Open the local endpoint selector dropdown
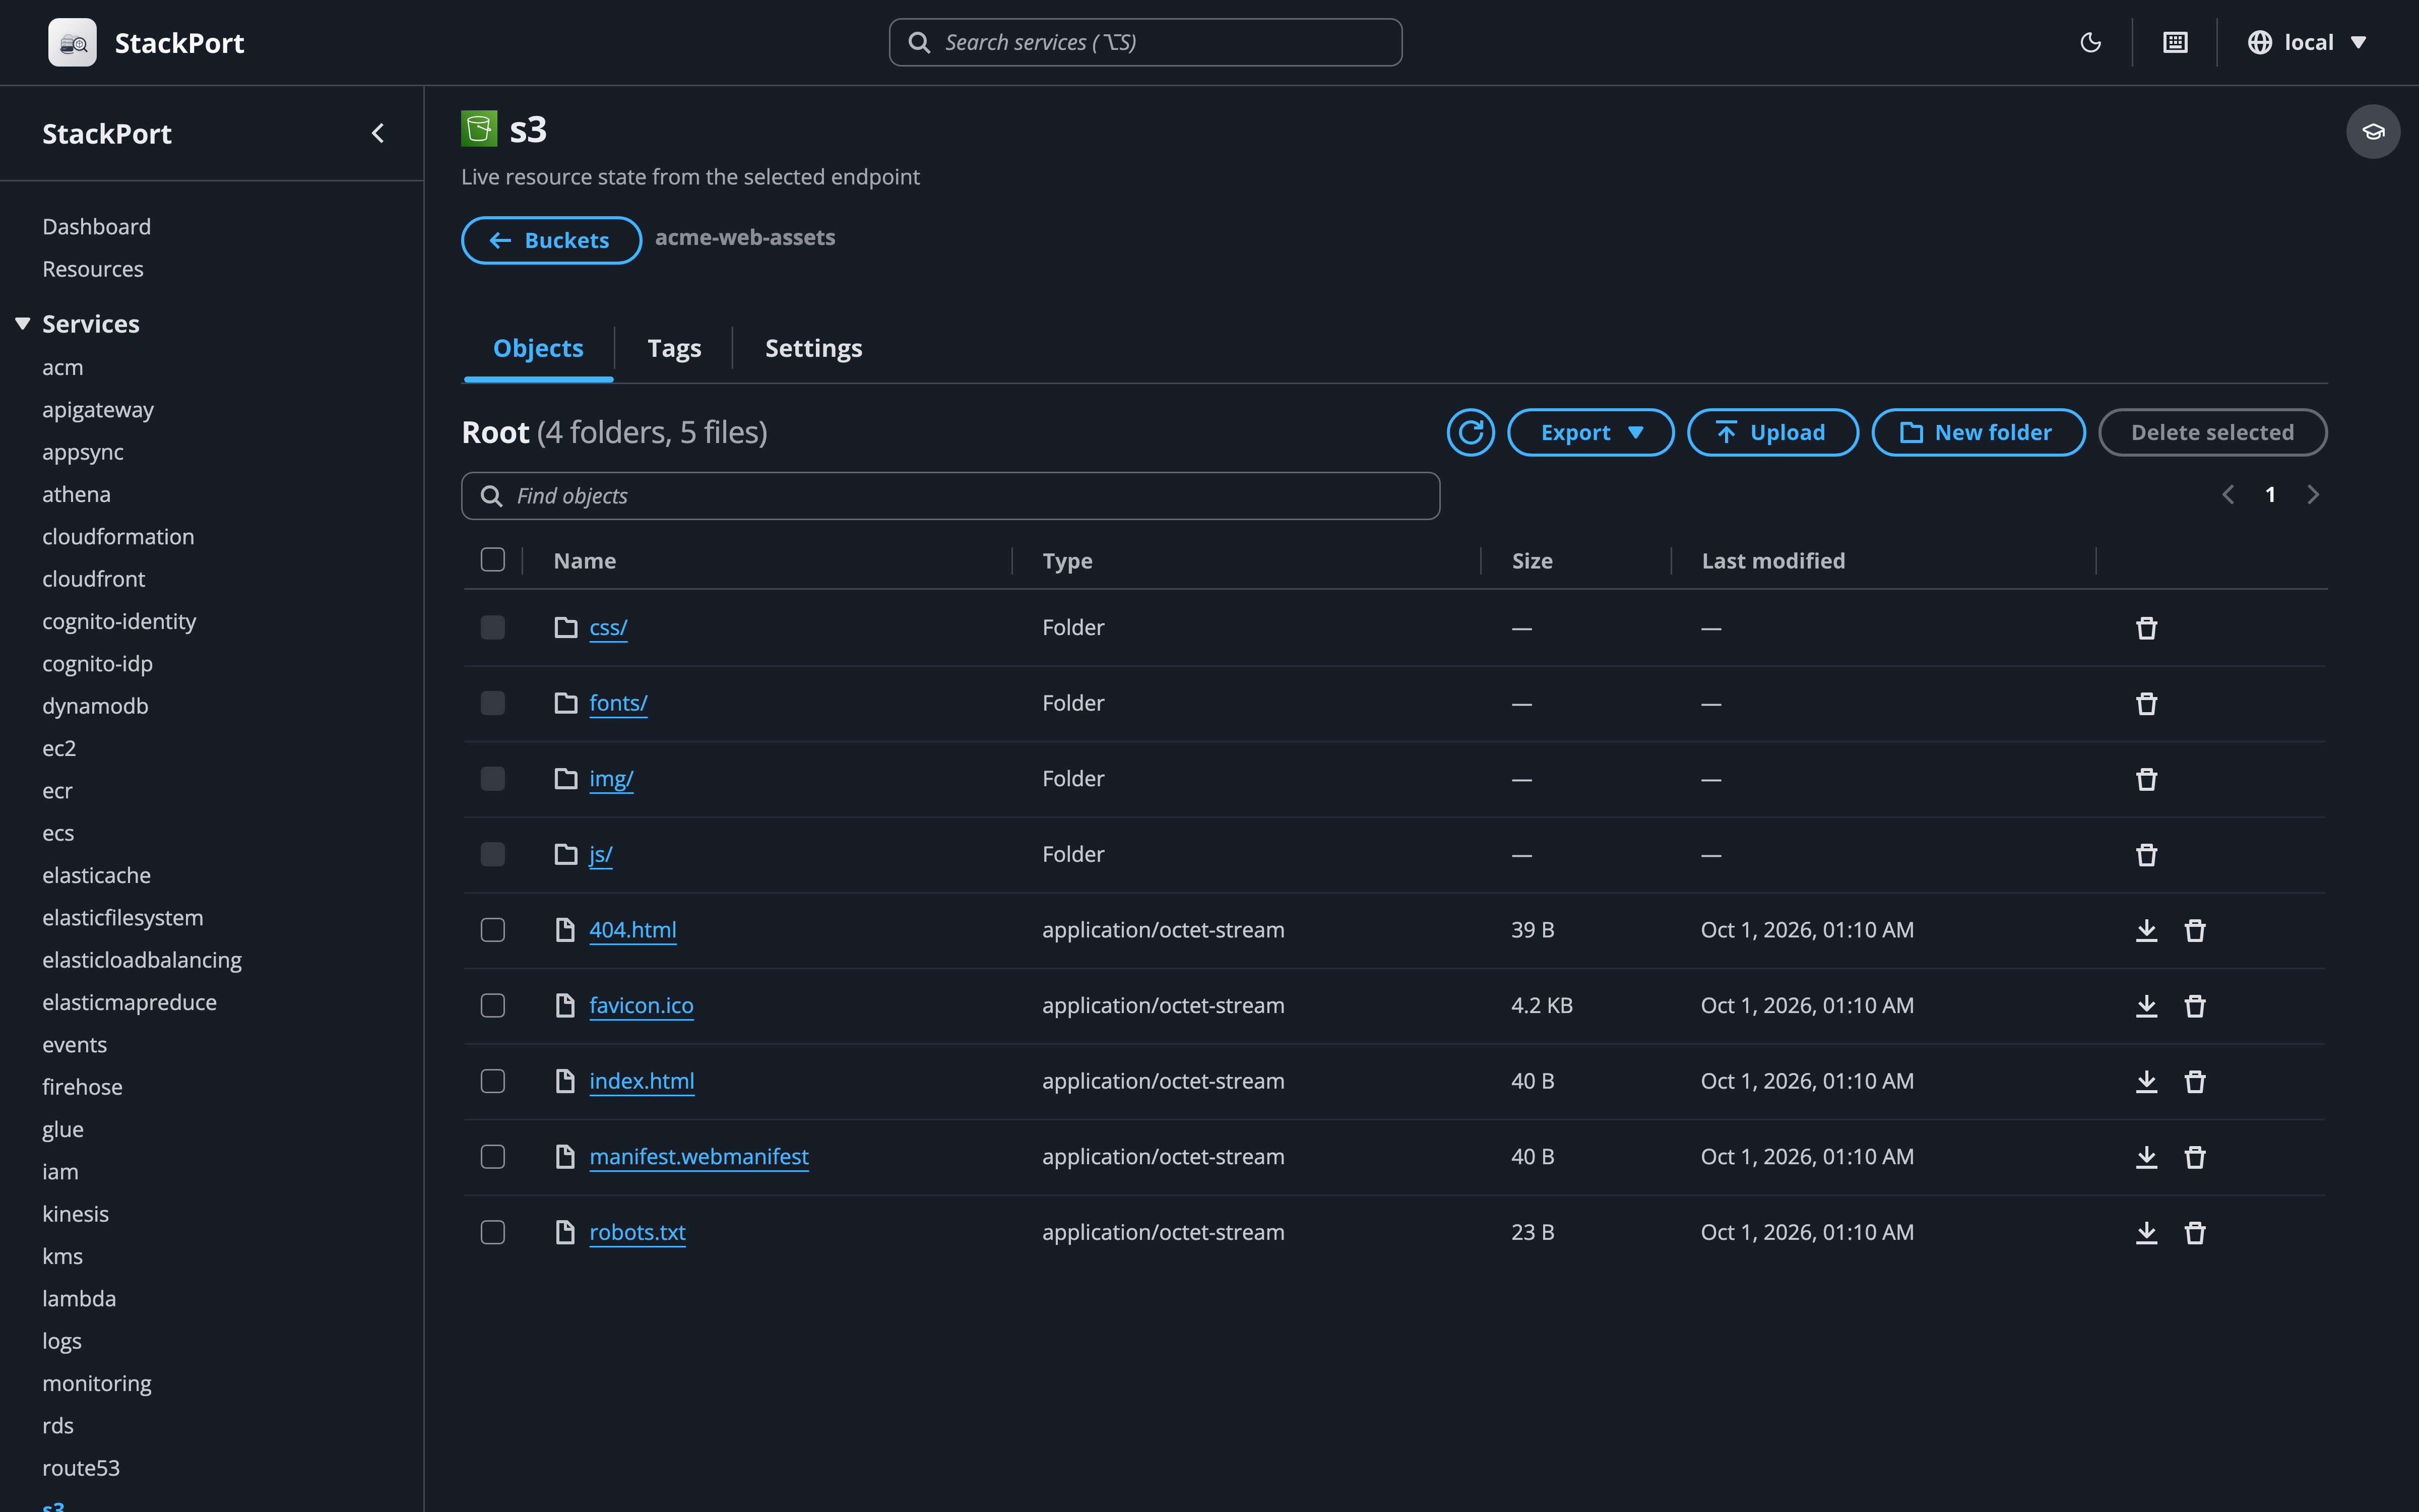The width and height of the screenshot is (2419, 1512). tap(2307, 42)
